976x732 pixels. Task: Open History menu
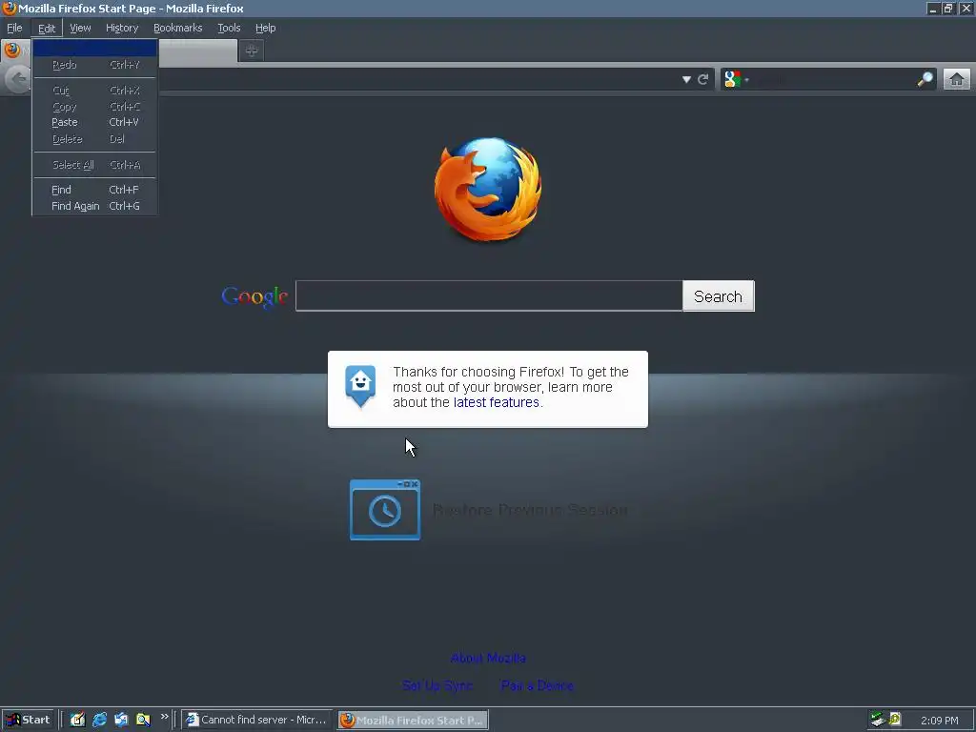(x=122, y=28)
